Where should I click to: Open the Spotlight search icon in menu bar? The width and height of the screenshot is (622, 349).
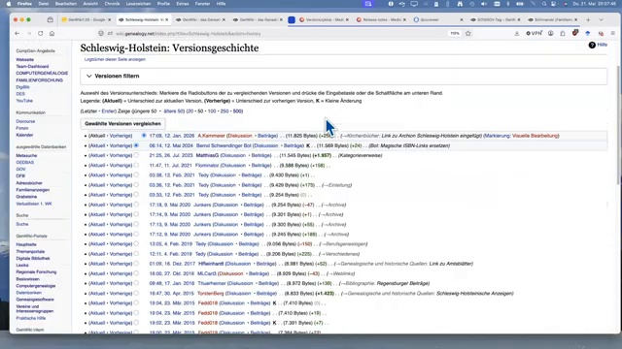[544, 4]
